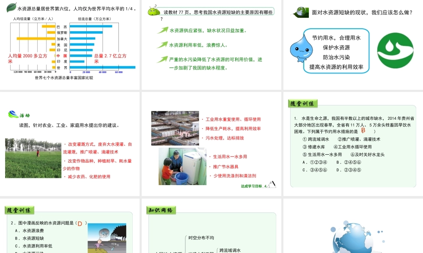Image resolution: width=423 pixels, height=253 pixels.
Task: Click the red label 总量 2.7 亿立方米
Action: tap(110, 58)
